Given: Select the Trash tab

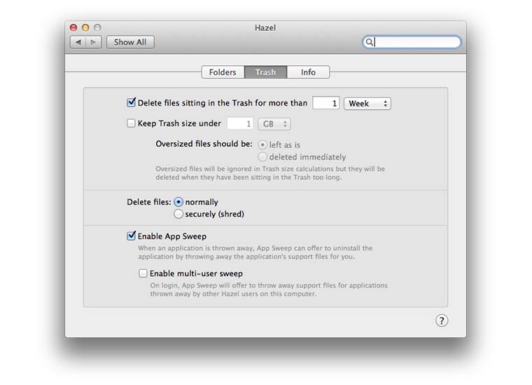Looking at the screenshot, I should click(265, 72).
